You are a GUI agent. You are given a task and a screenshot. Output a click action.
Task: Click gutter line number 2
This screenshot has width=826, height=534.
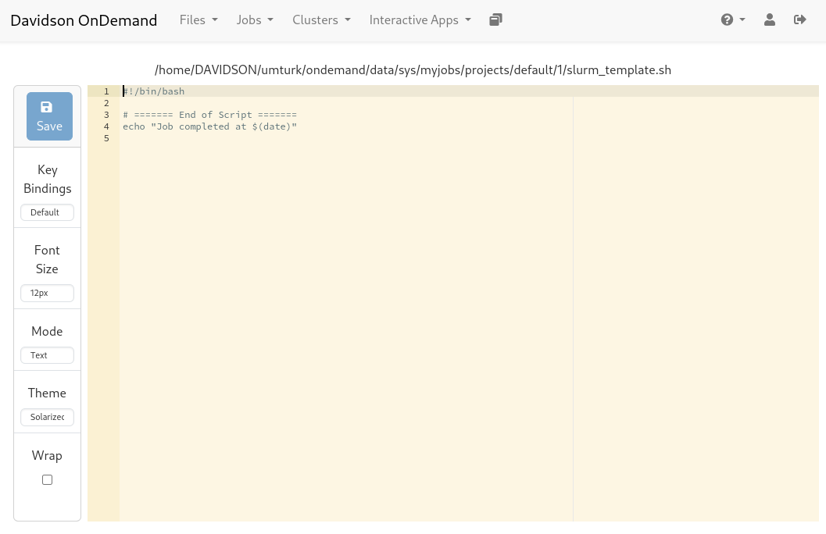[106, 103]
